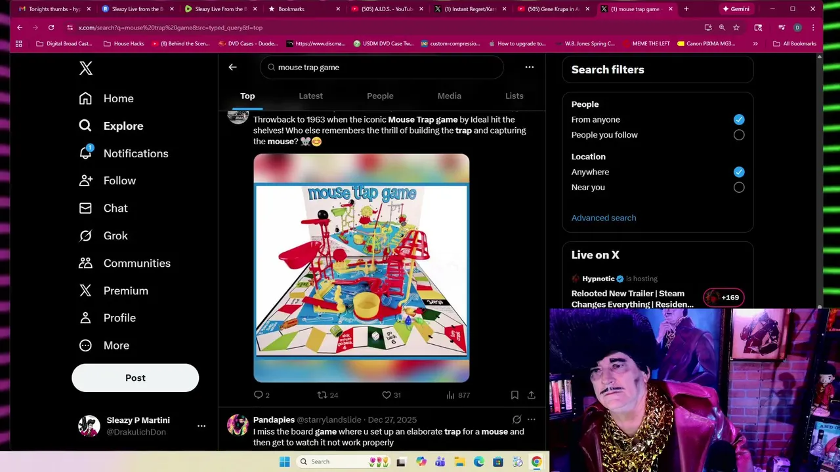This screenshot has height=472, width=840.
Task: Open Microsoft Store from taskbar
Action: [x=498, y=462]
